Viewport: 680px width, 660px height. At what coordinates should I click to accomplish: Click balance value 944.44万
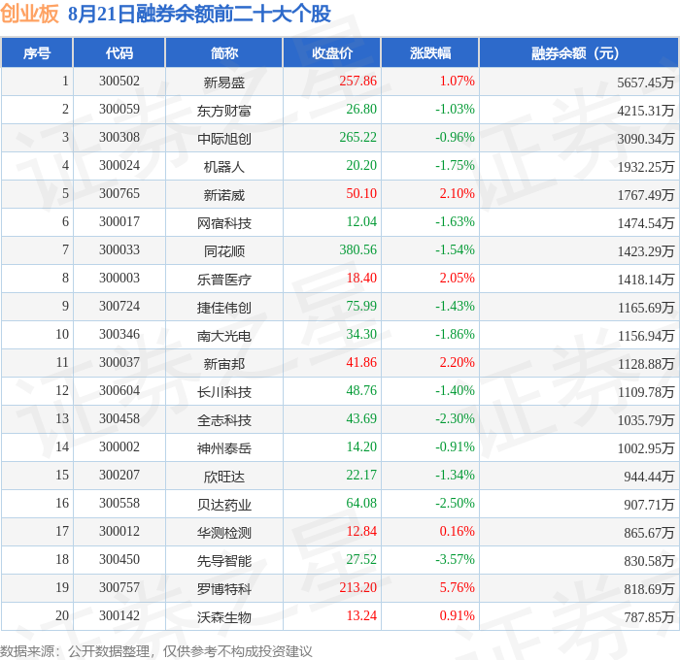click(x=649, y=477)
